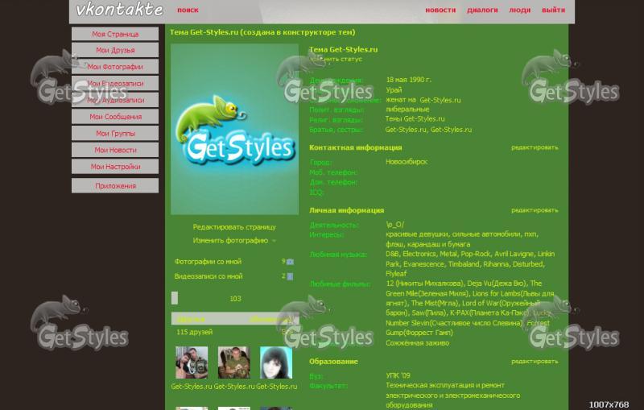The height and width of the screenshot is (410, 644).
Task: Click сильные автомобили interest link
Action: pos(486,234)
